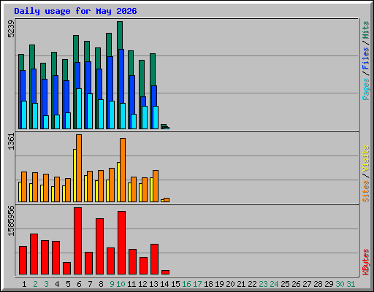Click the 5239 hits axis value
374x292 pixels.
click(11, 29)
